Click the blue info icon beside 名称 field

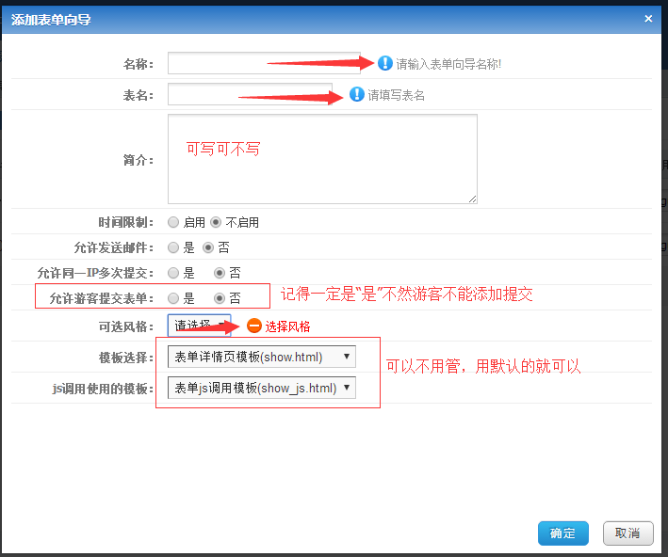[384, 63]
